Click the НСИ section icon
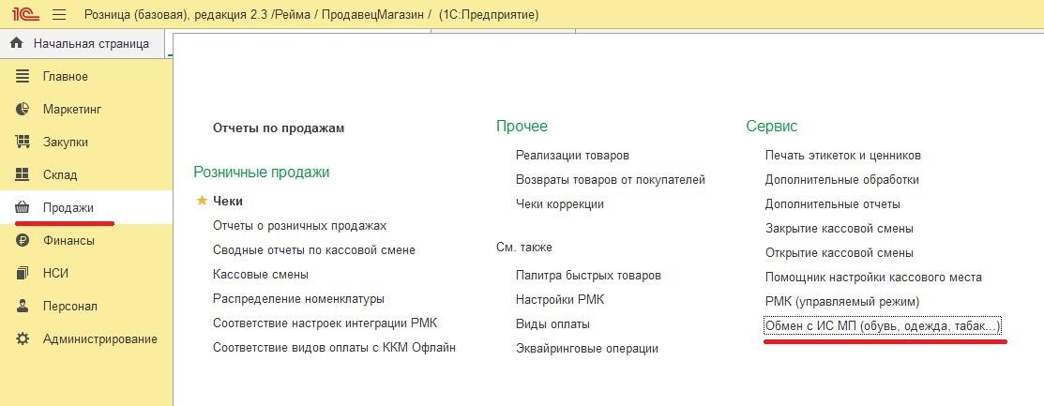 click(23, 273)
